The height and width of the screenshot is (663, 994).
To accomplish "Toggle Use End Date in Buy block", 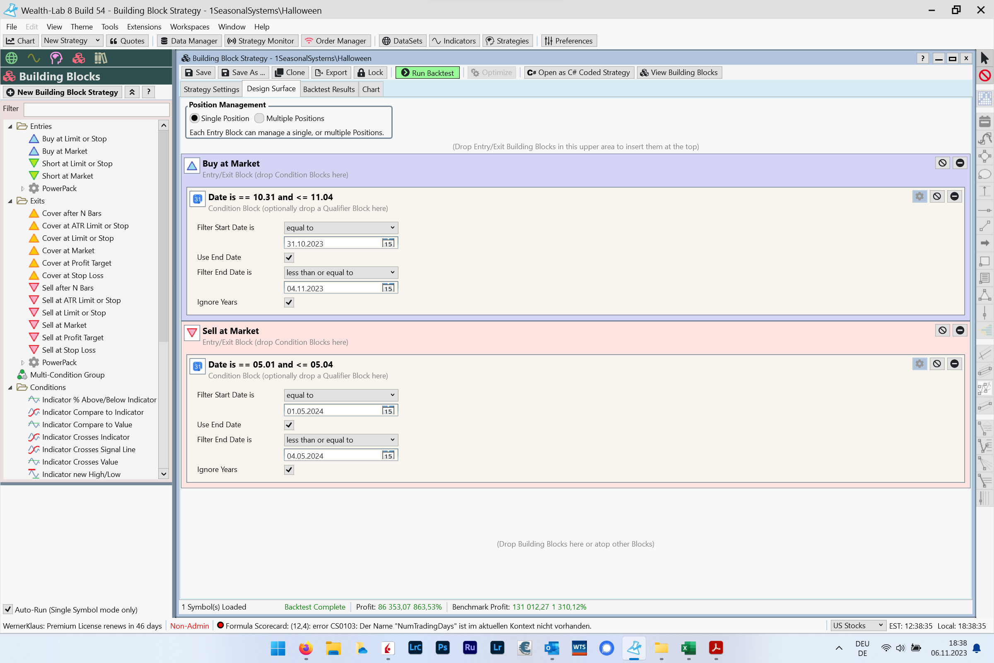I will (289, 257).
